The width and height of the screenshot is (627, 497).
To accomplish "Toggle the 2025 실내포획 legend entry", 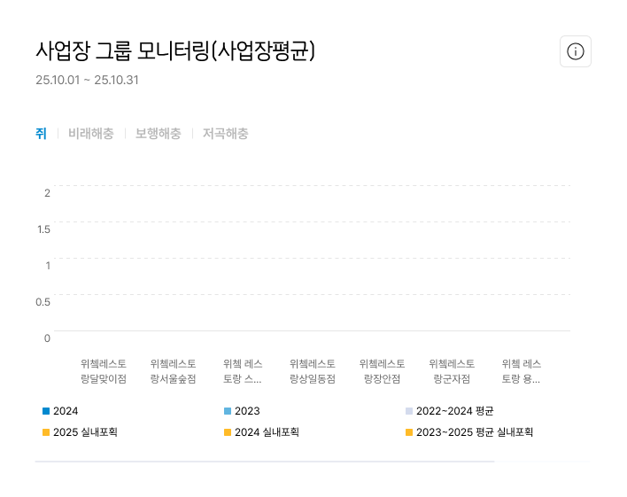I will pyautogui.click(x=85, y=432).
